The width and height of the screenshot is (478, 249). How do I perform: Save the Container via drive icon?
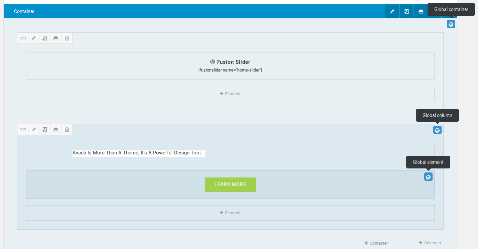(421, 11)
